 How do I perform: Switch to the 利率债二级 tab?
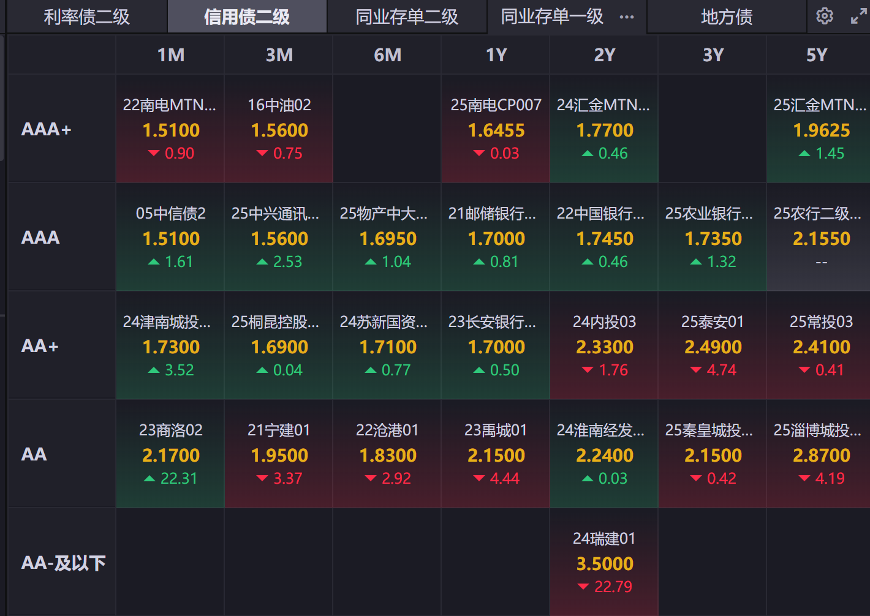coord(86,17)
